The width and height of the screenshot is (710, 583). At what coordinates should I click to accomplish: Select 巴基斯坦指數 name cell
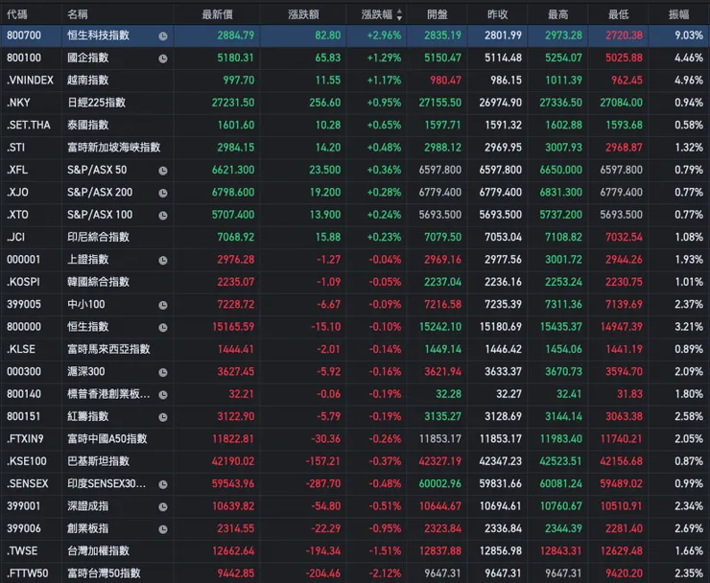coord(98,461)
